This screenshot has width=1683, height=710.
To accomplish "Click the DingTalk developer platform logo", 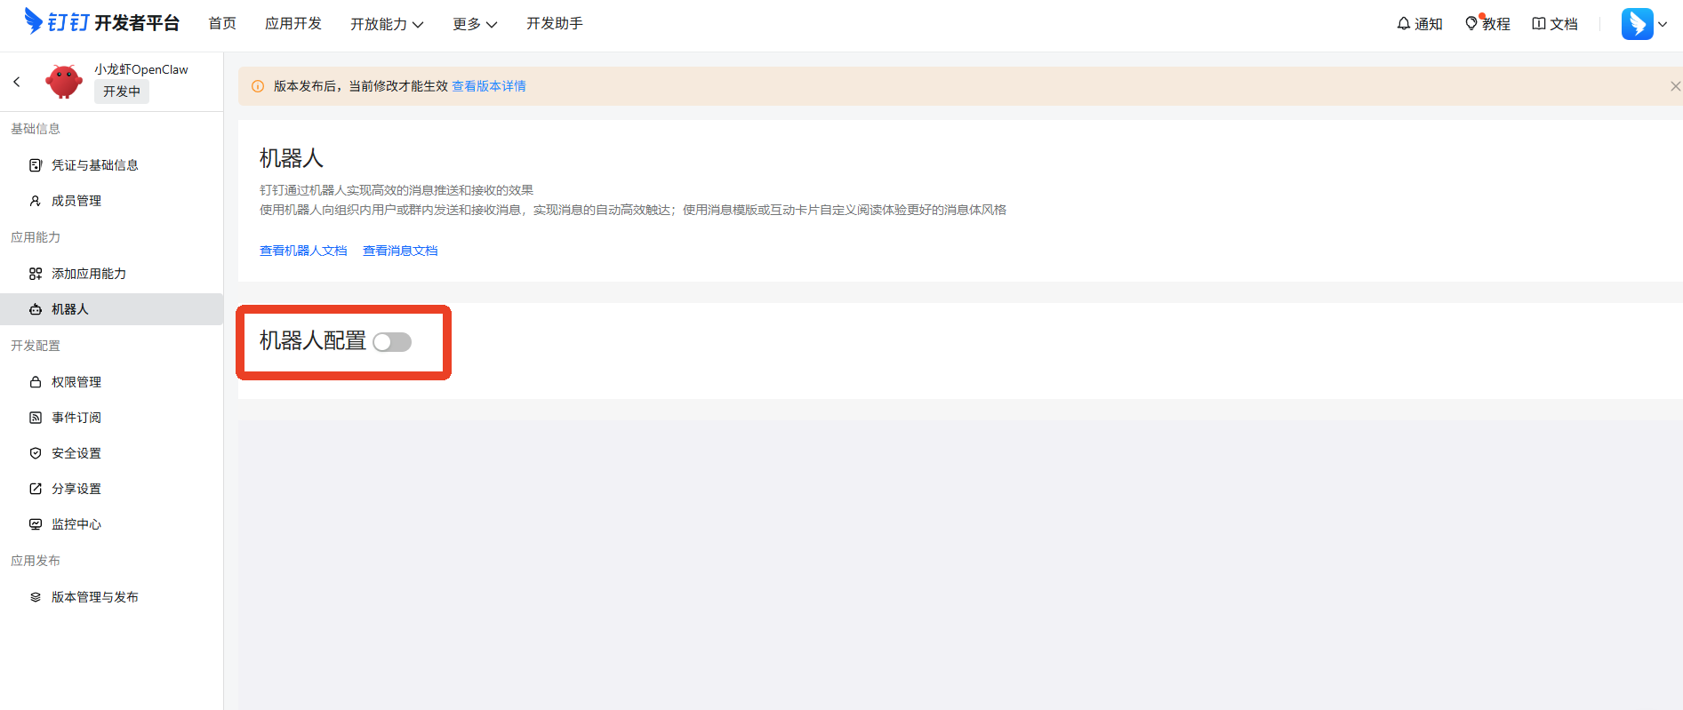I will (101, 22).
